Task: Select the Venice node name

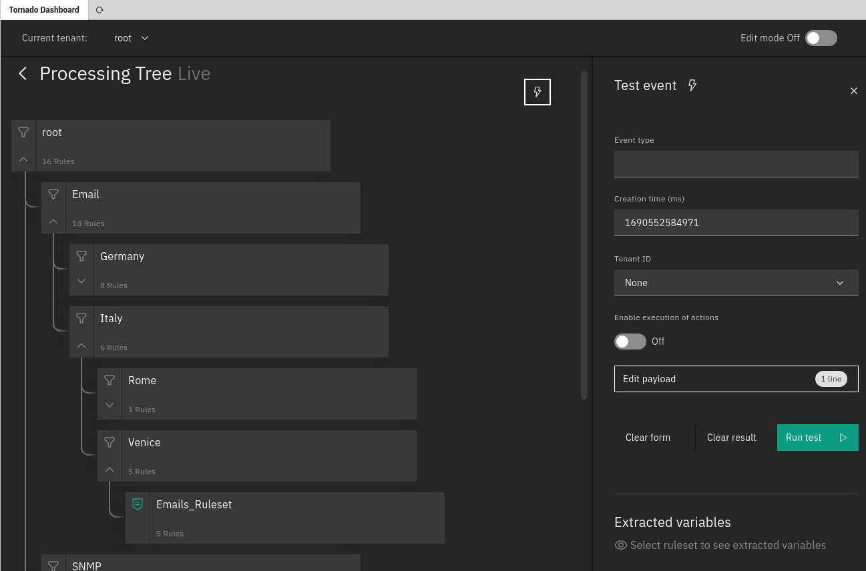Action: point(144,443)
